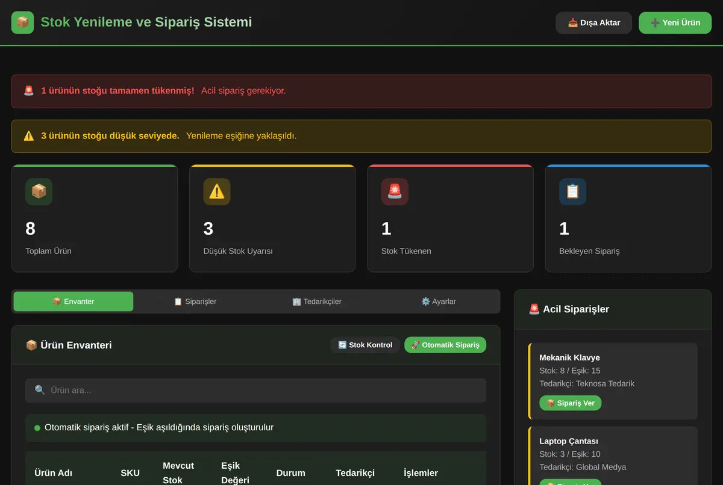Open the Envanter tab
Screen dimensions: 723x485
click(x=74, y=301)
